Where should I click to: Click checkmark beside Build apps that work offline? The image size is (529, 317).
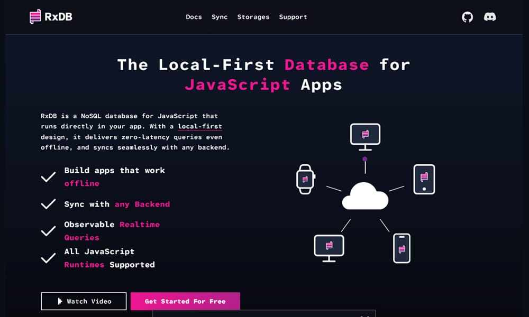click(x=48, y=176)
